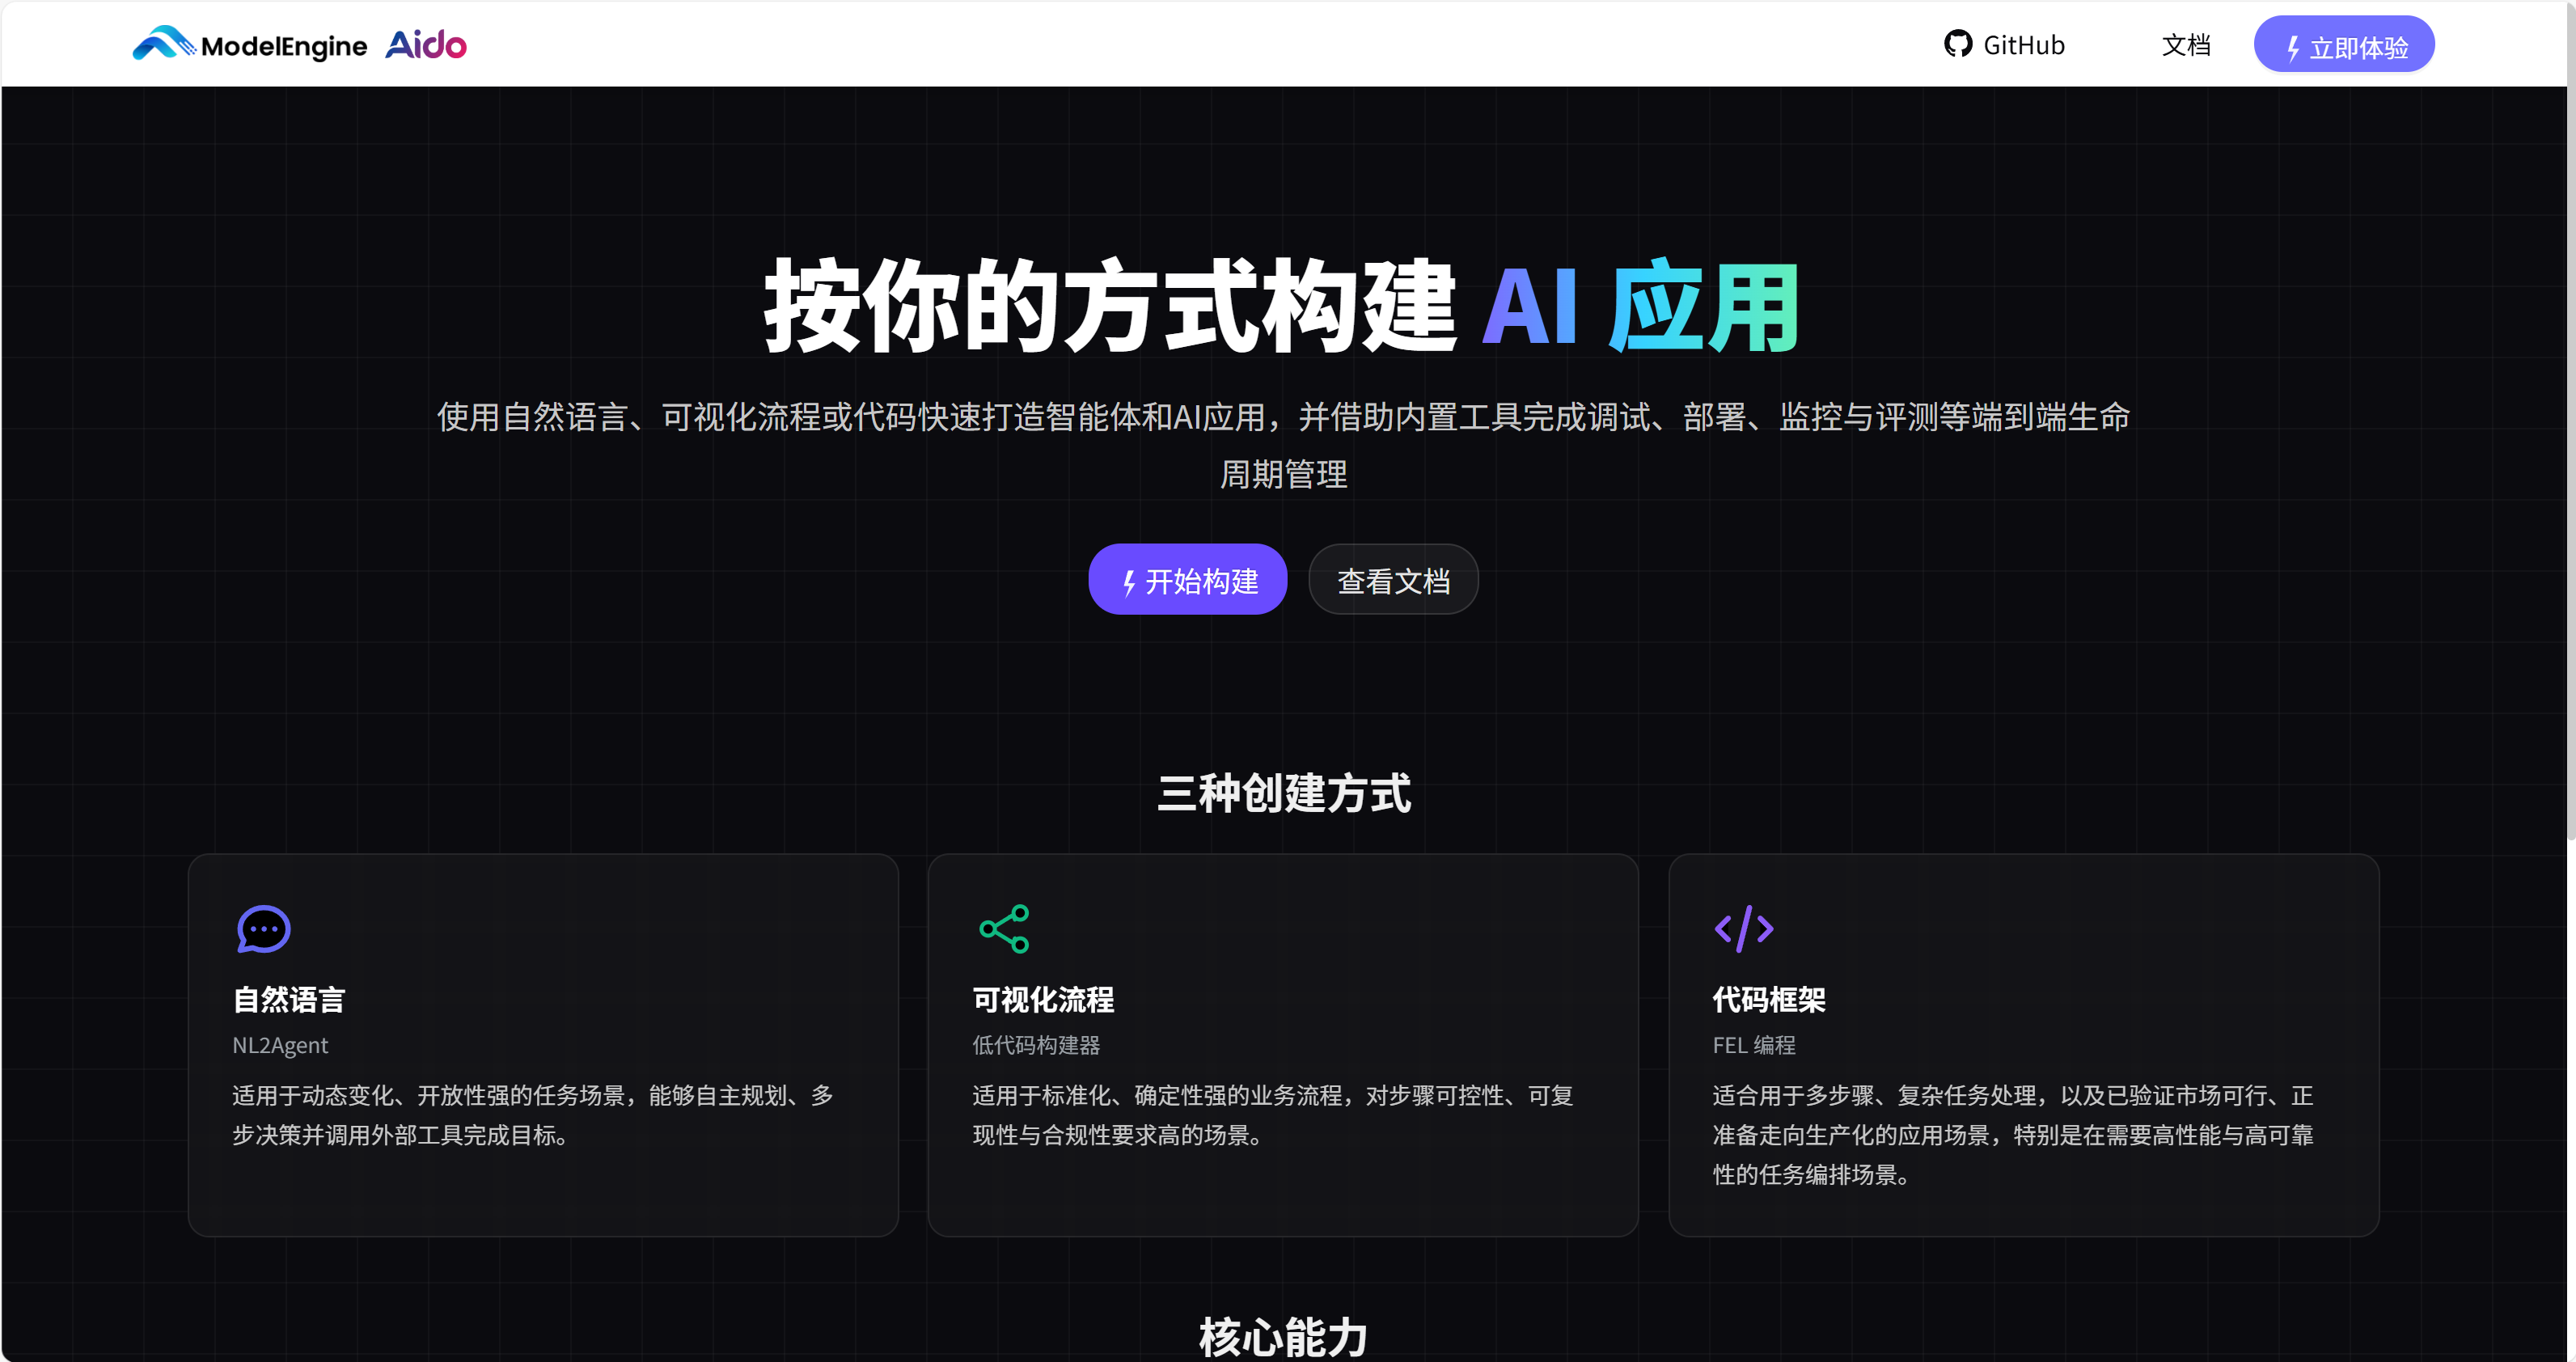Click the flow diagram icon on 可视化流程 card

click(1003, 929)
